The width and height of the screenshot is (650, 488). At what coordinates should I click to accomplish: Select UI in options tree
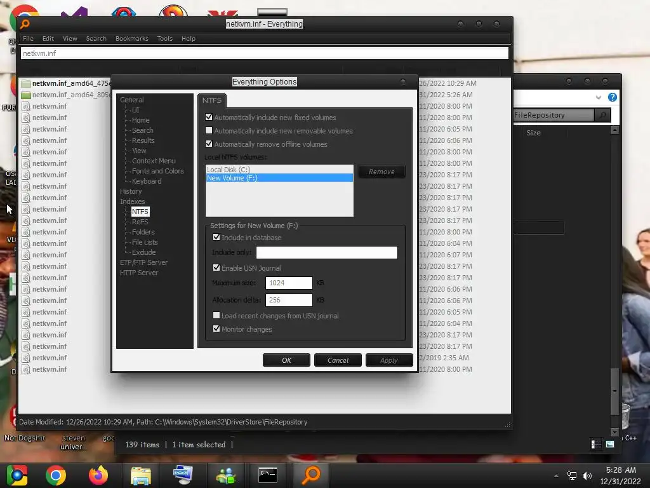[136, 110]
